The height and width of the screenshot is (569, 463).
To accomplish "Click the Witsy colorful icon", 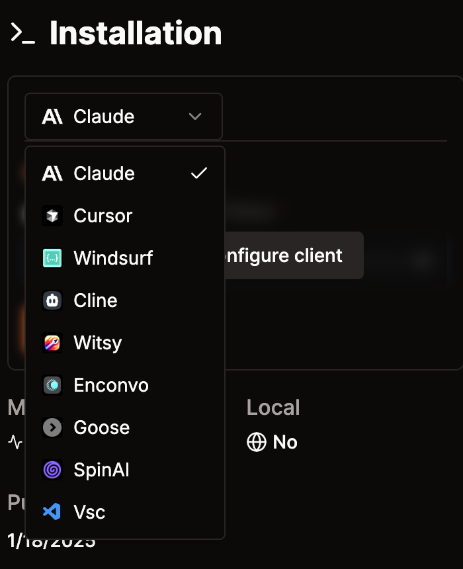I will click(x=52, y=343).
